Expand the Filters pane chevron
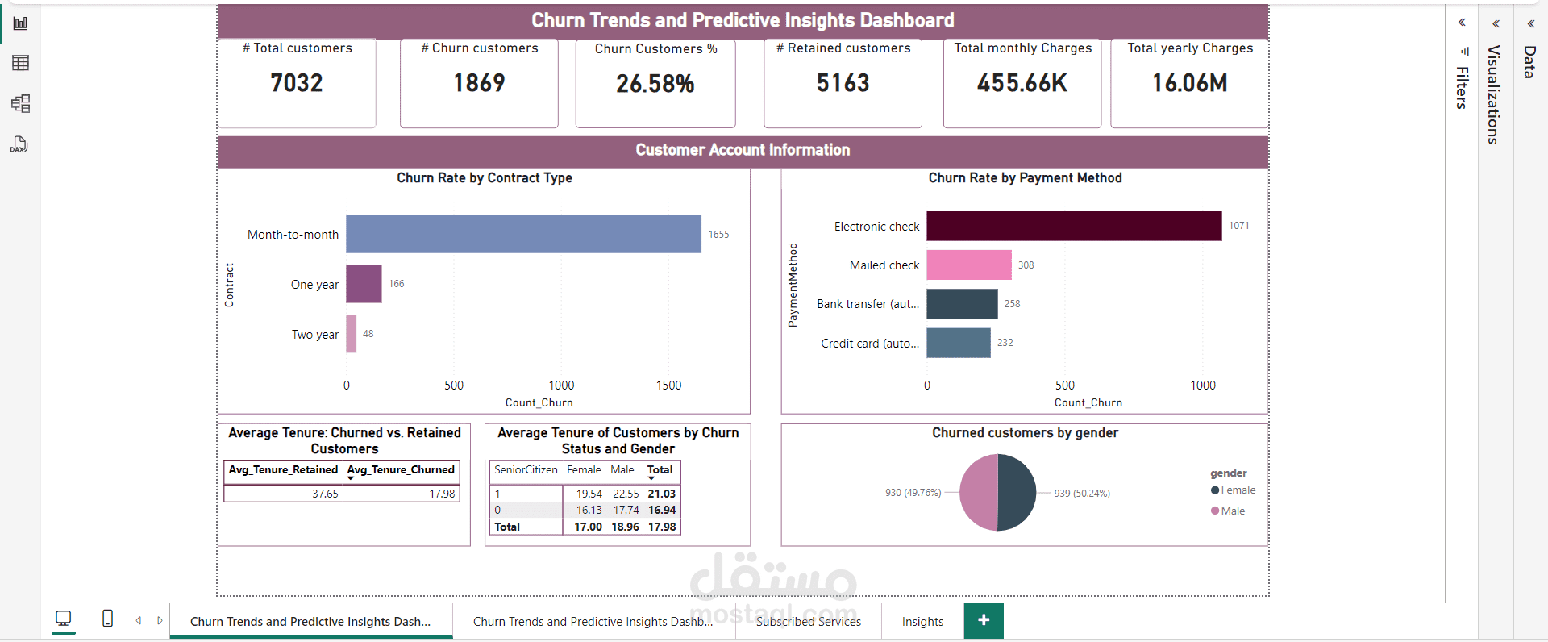Image resolution: width=1548 pixels, height=642 pixels. pyautogui.click(x=1462, y=23)
